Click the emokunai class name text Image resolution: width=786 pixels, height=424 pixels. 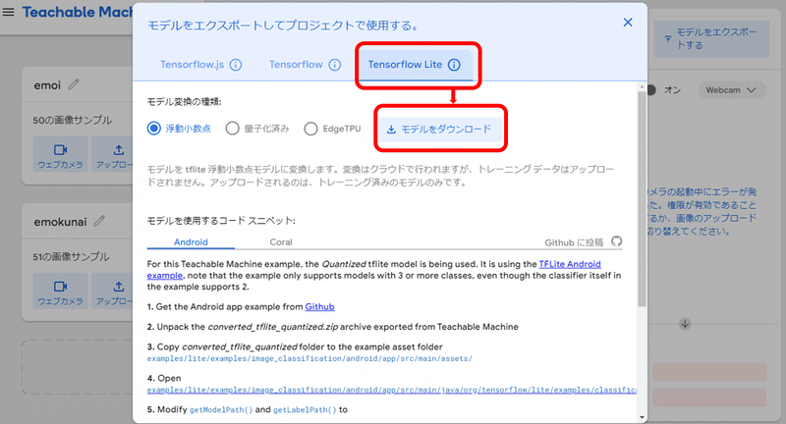pyautogui.click(x=60, y=222)
